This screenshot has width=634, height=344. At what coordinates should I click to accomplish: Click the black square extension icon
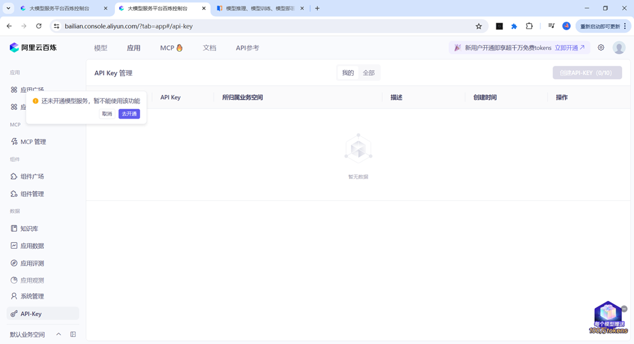click(499, 27)
